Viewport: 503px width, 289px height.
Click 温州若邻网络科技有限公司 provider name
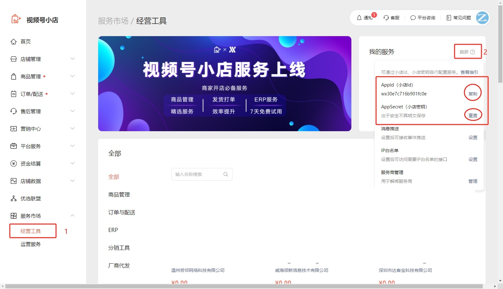198,270
